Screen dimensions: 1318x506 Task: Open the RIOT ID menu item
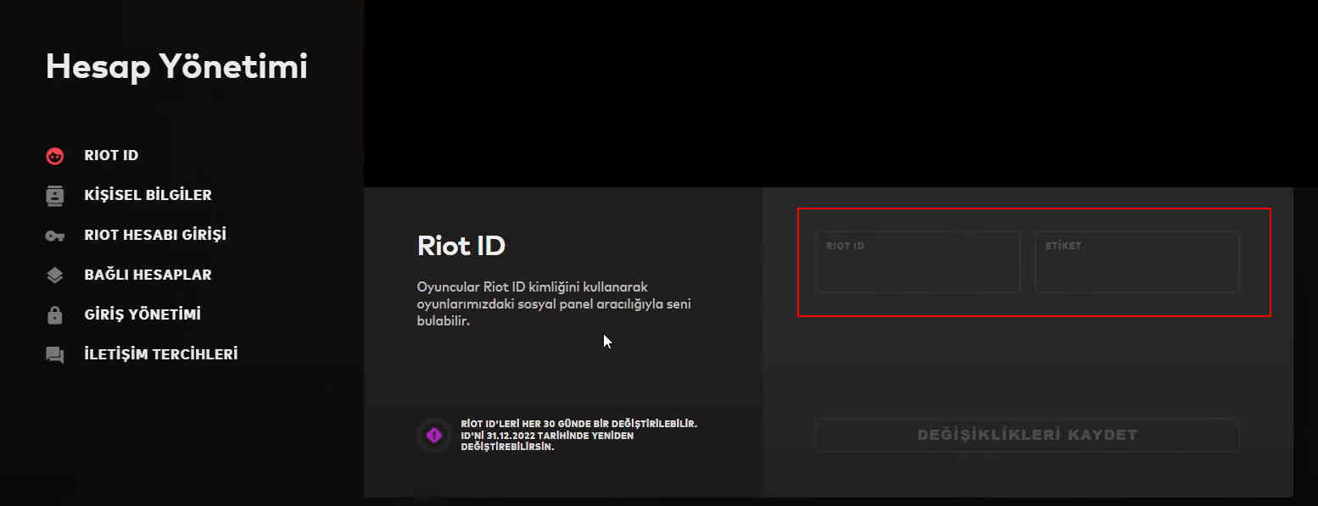[111, 156]
